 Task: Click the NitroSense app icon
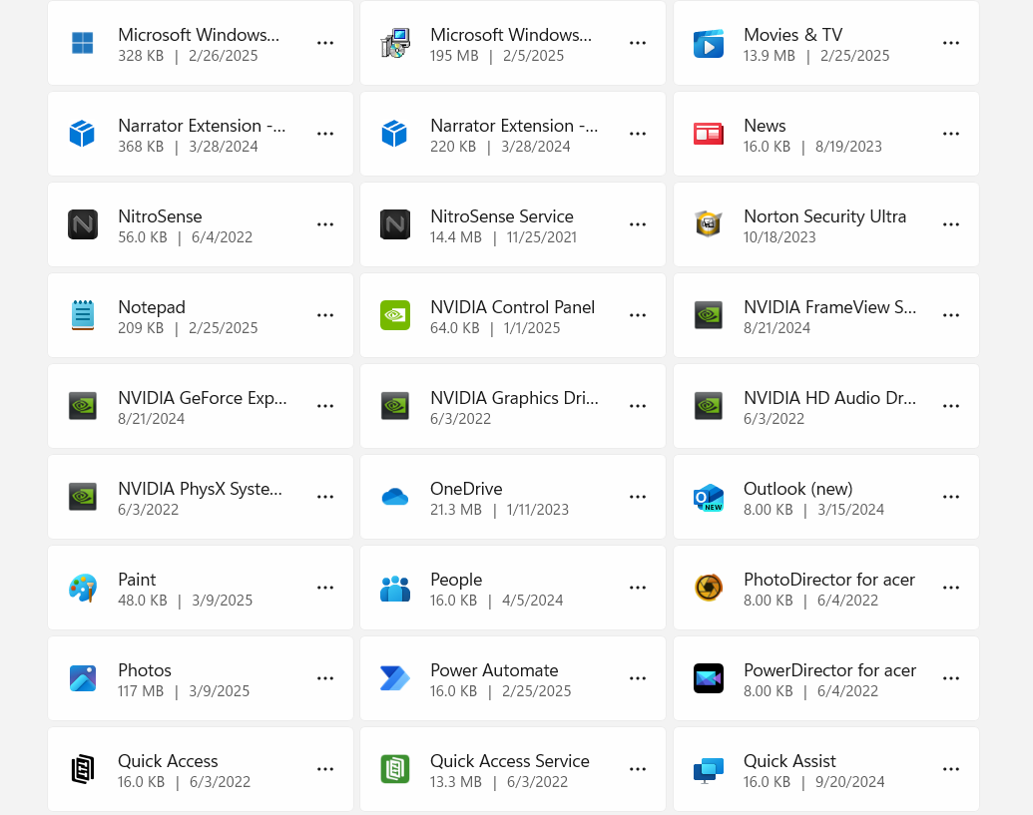coord(83,224)
